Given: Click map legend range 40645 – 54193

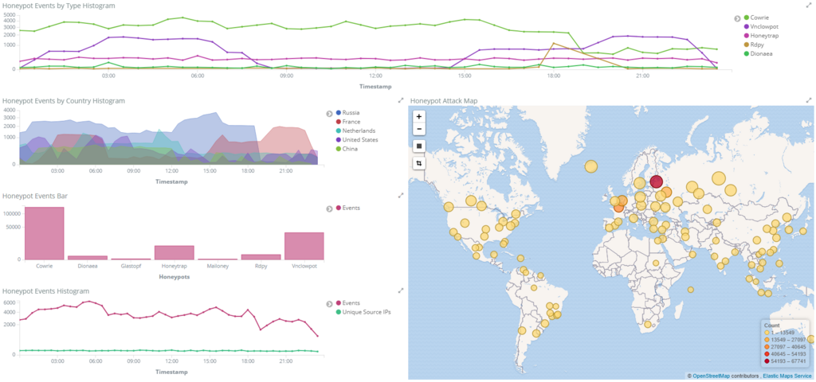Looking at the screenshot, I should click(785, 354).
